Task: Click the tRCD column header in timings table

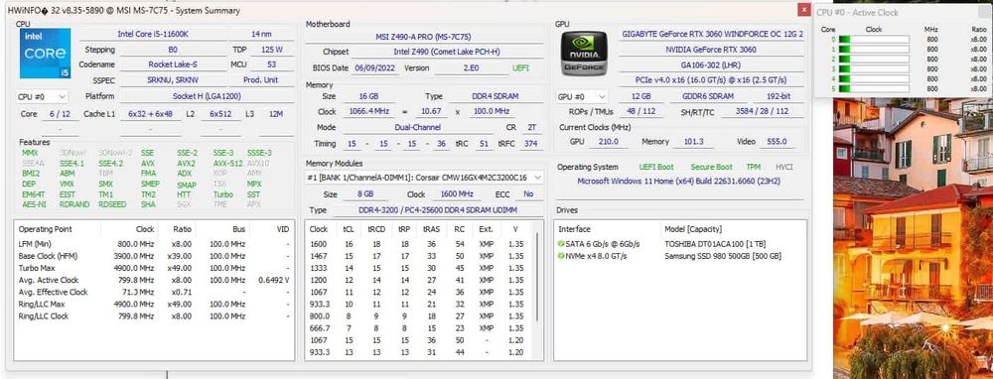Action: (x=375, y=229)
